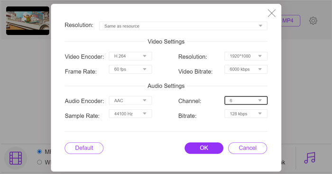Open the settings gear in the background window
332x174 pixels.
313,21
